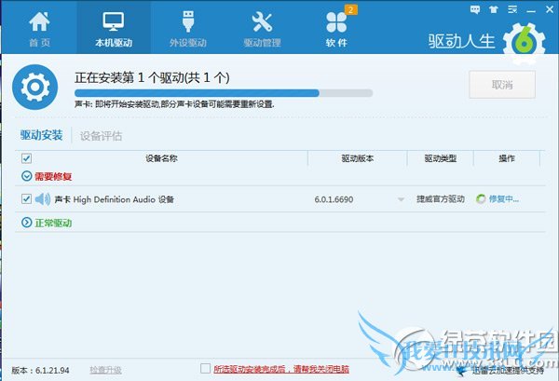The height and width of the screenshot is (381, 559).
Task: Click the Xunlei bird icon at bottom
Action: [463, 371]
